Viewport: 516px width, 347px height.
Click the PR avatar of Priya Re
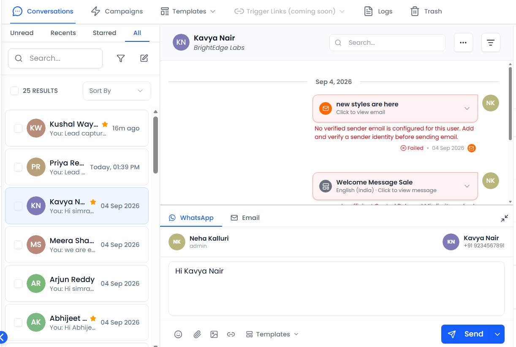tap(36, 167)
